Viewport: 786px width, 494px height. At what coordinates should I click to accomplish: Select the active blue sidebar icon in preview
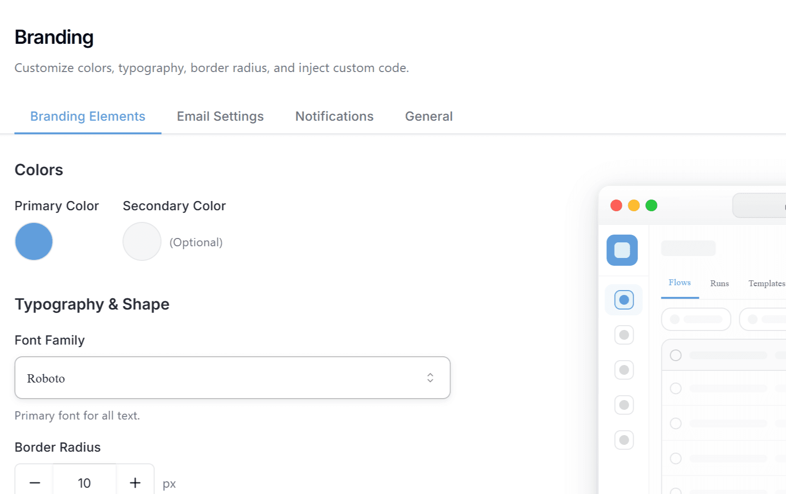[x=624, y=300]
